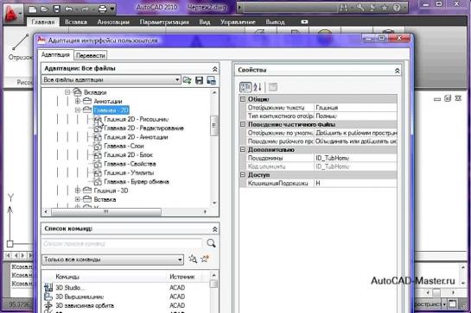Click the load partial customization file icon

[188, 80]
